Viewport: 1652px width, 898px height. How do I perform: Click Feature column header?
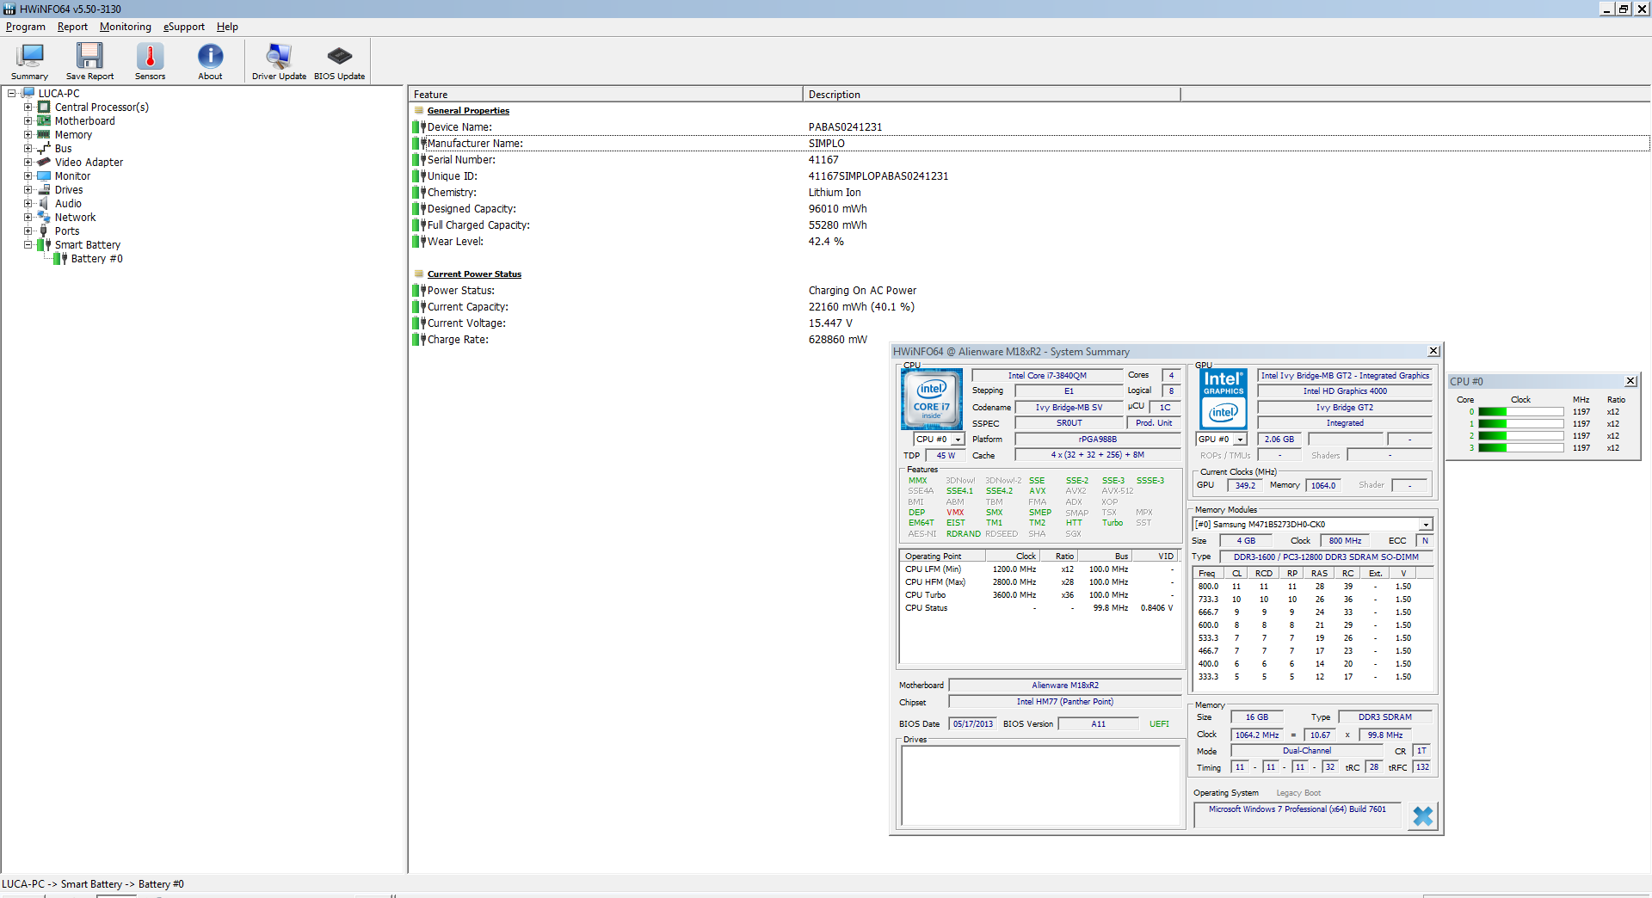[x=606, y=95]
